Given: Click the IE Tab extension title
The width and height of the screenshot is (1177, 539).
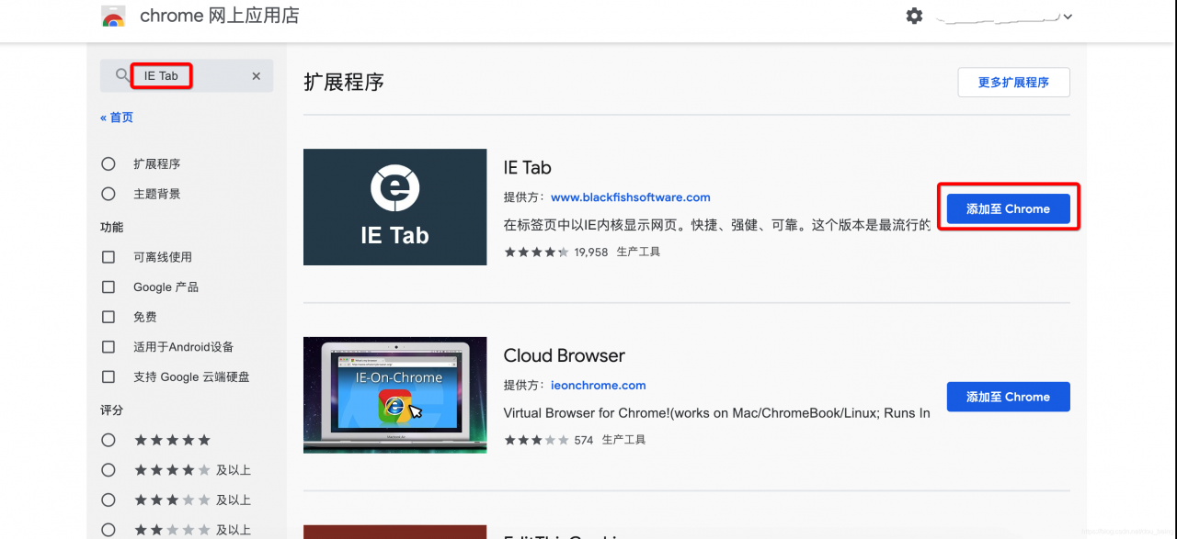Looking at the screenshot, I should coord(528,167).
